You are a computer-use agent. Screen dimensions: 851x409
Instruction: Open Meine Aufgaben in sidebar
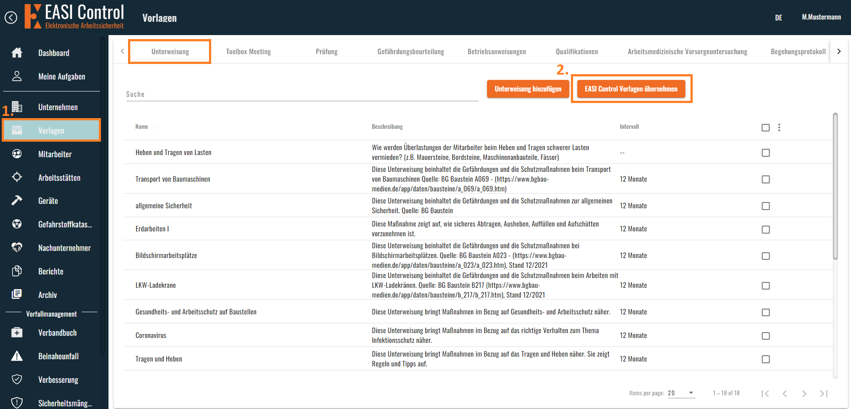pyautogui.click(x=62, y=76)
